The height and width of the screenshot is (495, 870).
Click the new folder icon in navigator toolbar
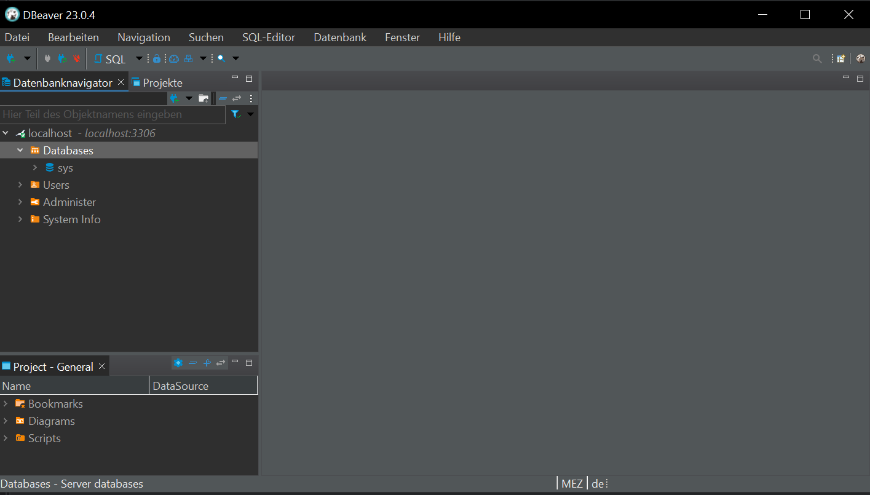[204, 98]
